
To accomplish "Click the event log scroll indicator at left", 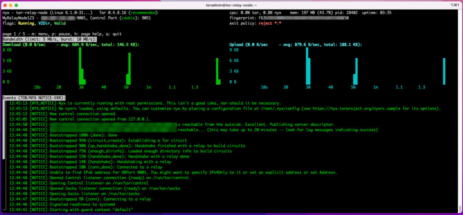I will pos(4,131).
